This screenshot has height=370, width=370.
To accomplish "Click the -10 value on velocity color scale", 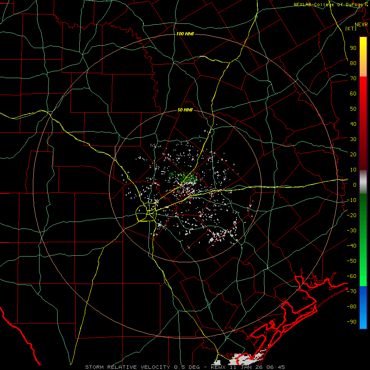I will (x=351, y=200).
